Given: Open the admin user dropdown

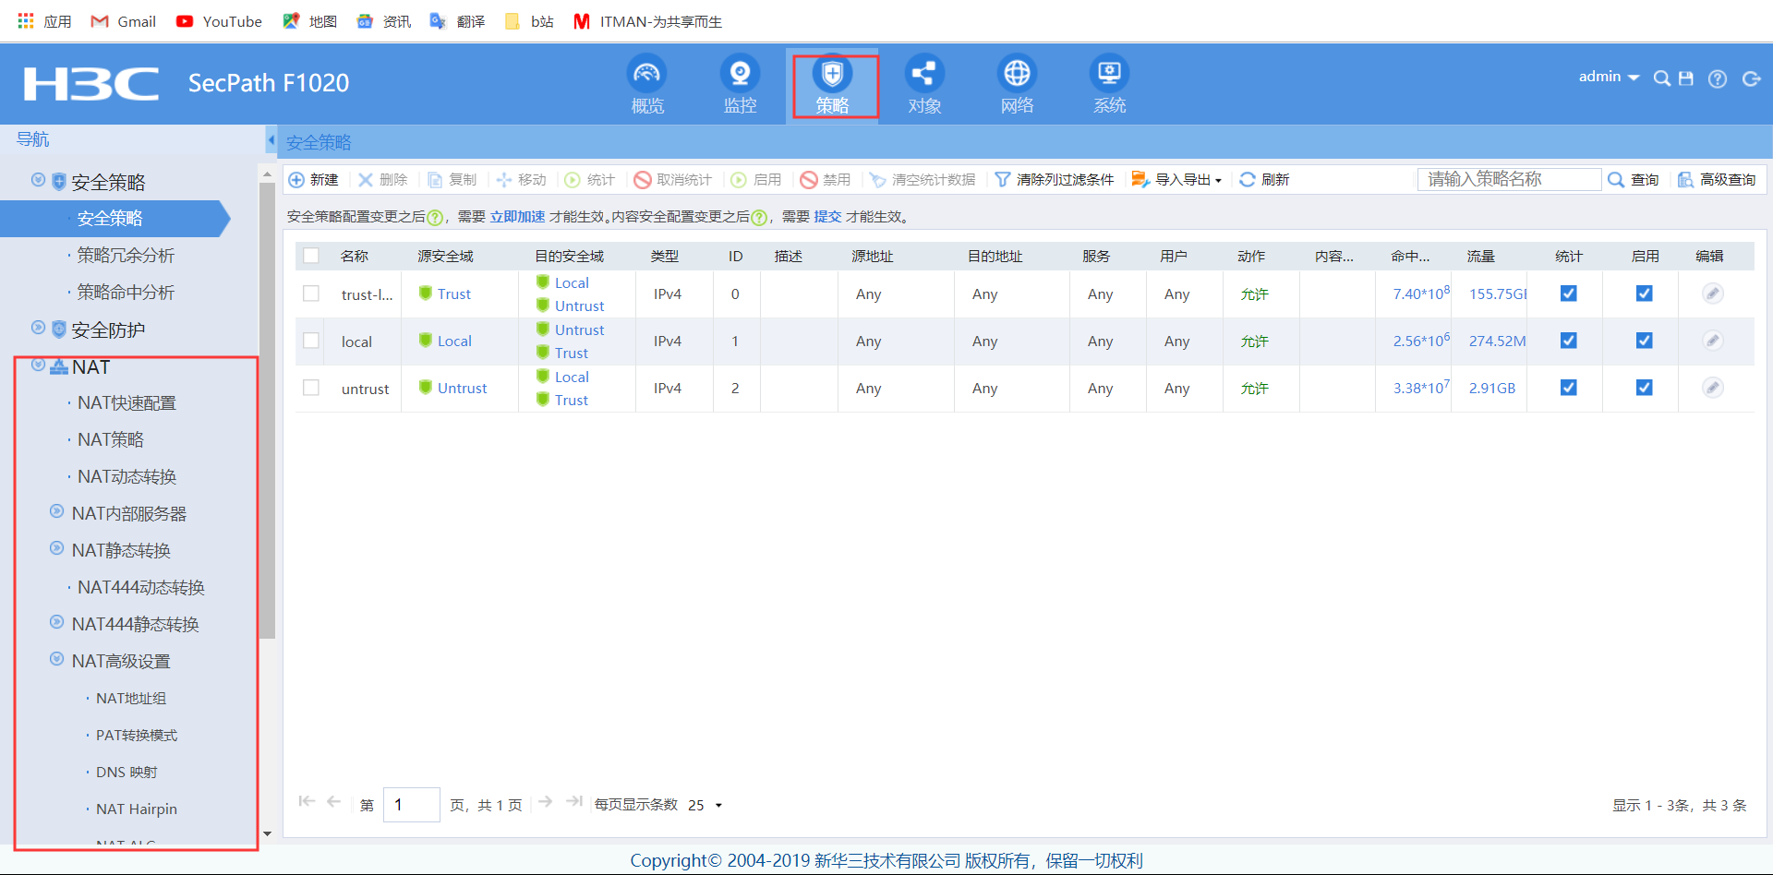Looking at the screenshot, I should 1608,77.
